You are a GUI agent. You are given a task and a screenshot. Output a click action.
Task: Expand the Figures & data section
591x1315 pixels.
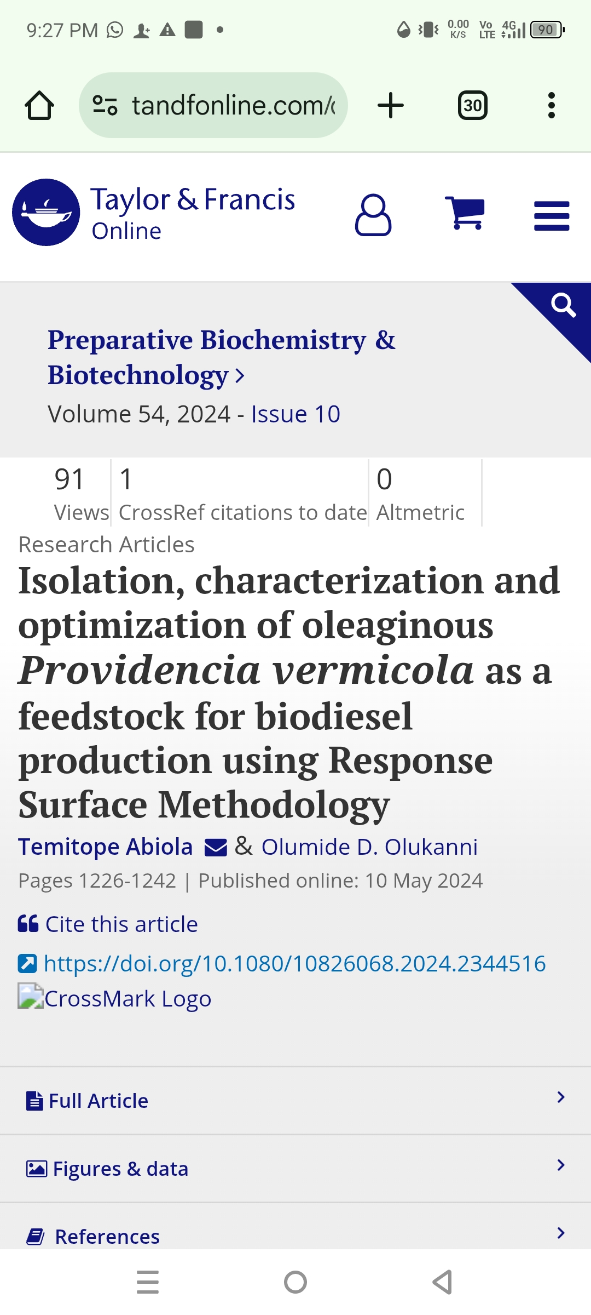click(x=296, y=1169)
